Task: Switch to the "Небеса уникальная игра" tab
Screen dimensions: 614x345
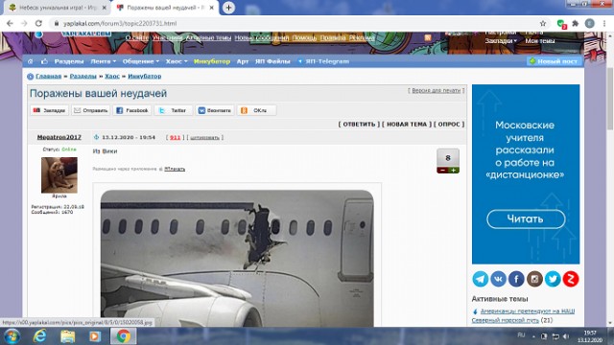Action: tap(58, 8)
